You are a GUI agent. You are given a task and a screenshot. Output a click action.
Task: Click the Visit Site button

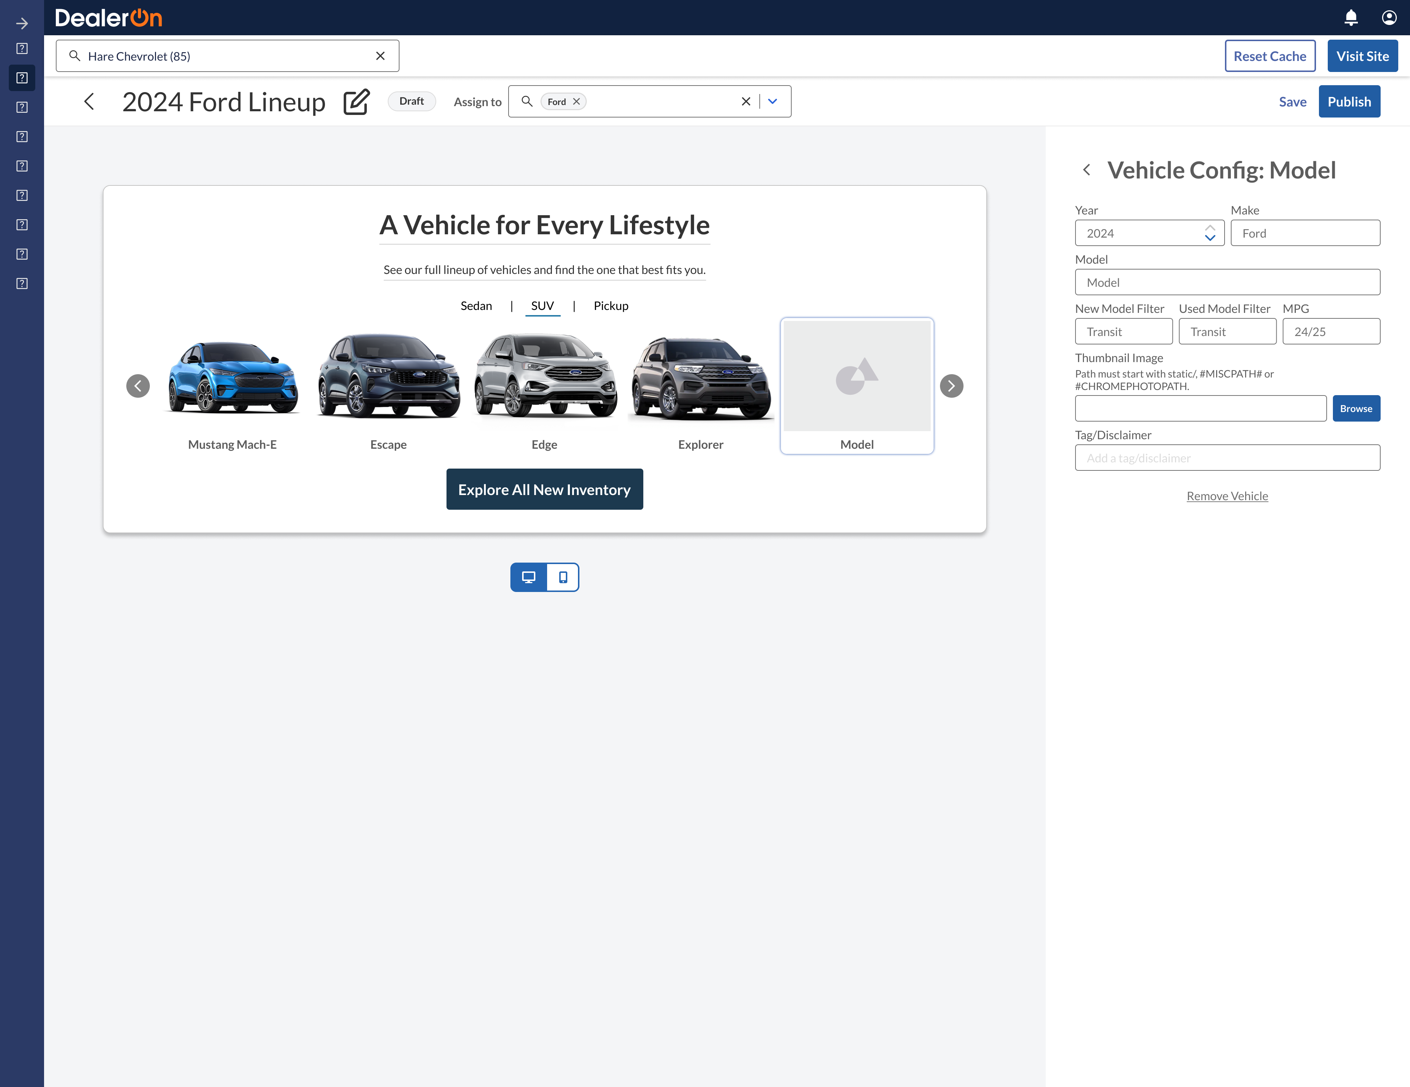click(1362, 56)
